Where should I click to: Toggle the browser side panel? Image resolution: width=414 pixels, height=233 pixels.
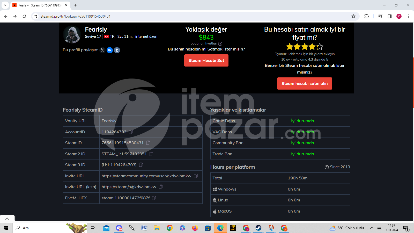pyautogui.click(x=390, y=16)
